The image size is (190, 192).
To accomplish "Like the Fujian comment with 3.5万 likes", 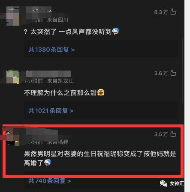I will pyautogui.click(x=173, y=134).
